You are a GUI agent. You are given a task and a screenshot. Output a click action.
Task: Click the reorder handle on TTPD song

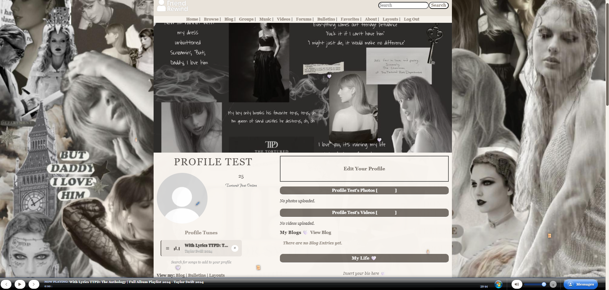pos(168,249)
